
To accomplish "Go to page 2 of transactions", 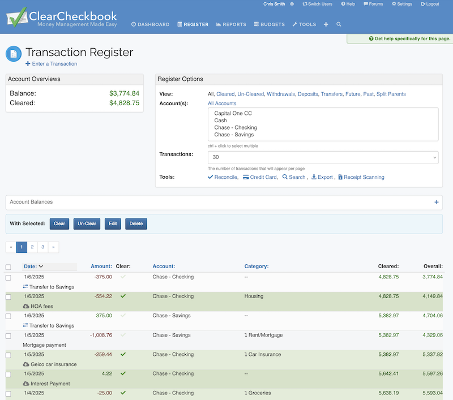I will (32, 247).
